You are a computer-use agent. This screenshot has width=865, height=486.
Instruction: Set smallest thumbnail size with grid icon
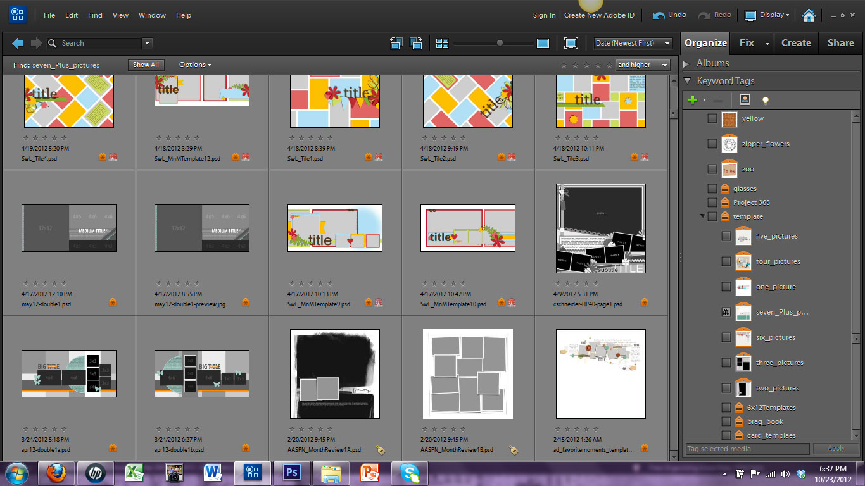click(442, 43)
